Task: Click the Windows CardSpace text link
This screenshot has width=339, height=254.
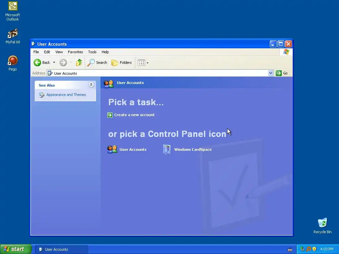Action: [193, 149]
